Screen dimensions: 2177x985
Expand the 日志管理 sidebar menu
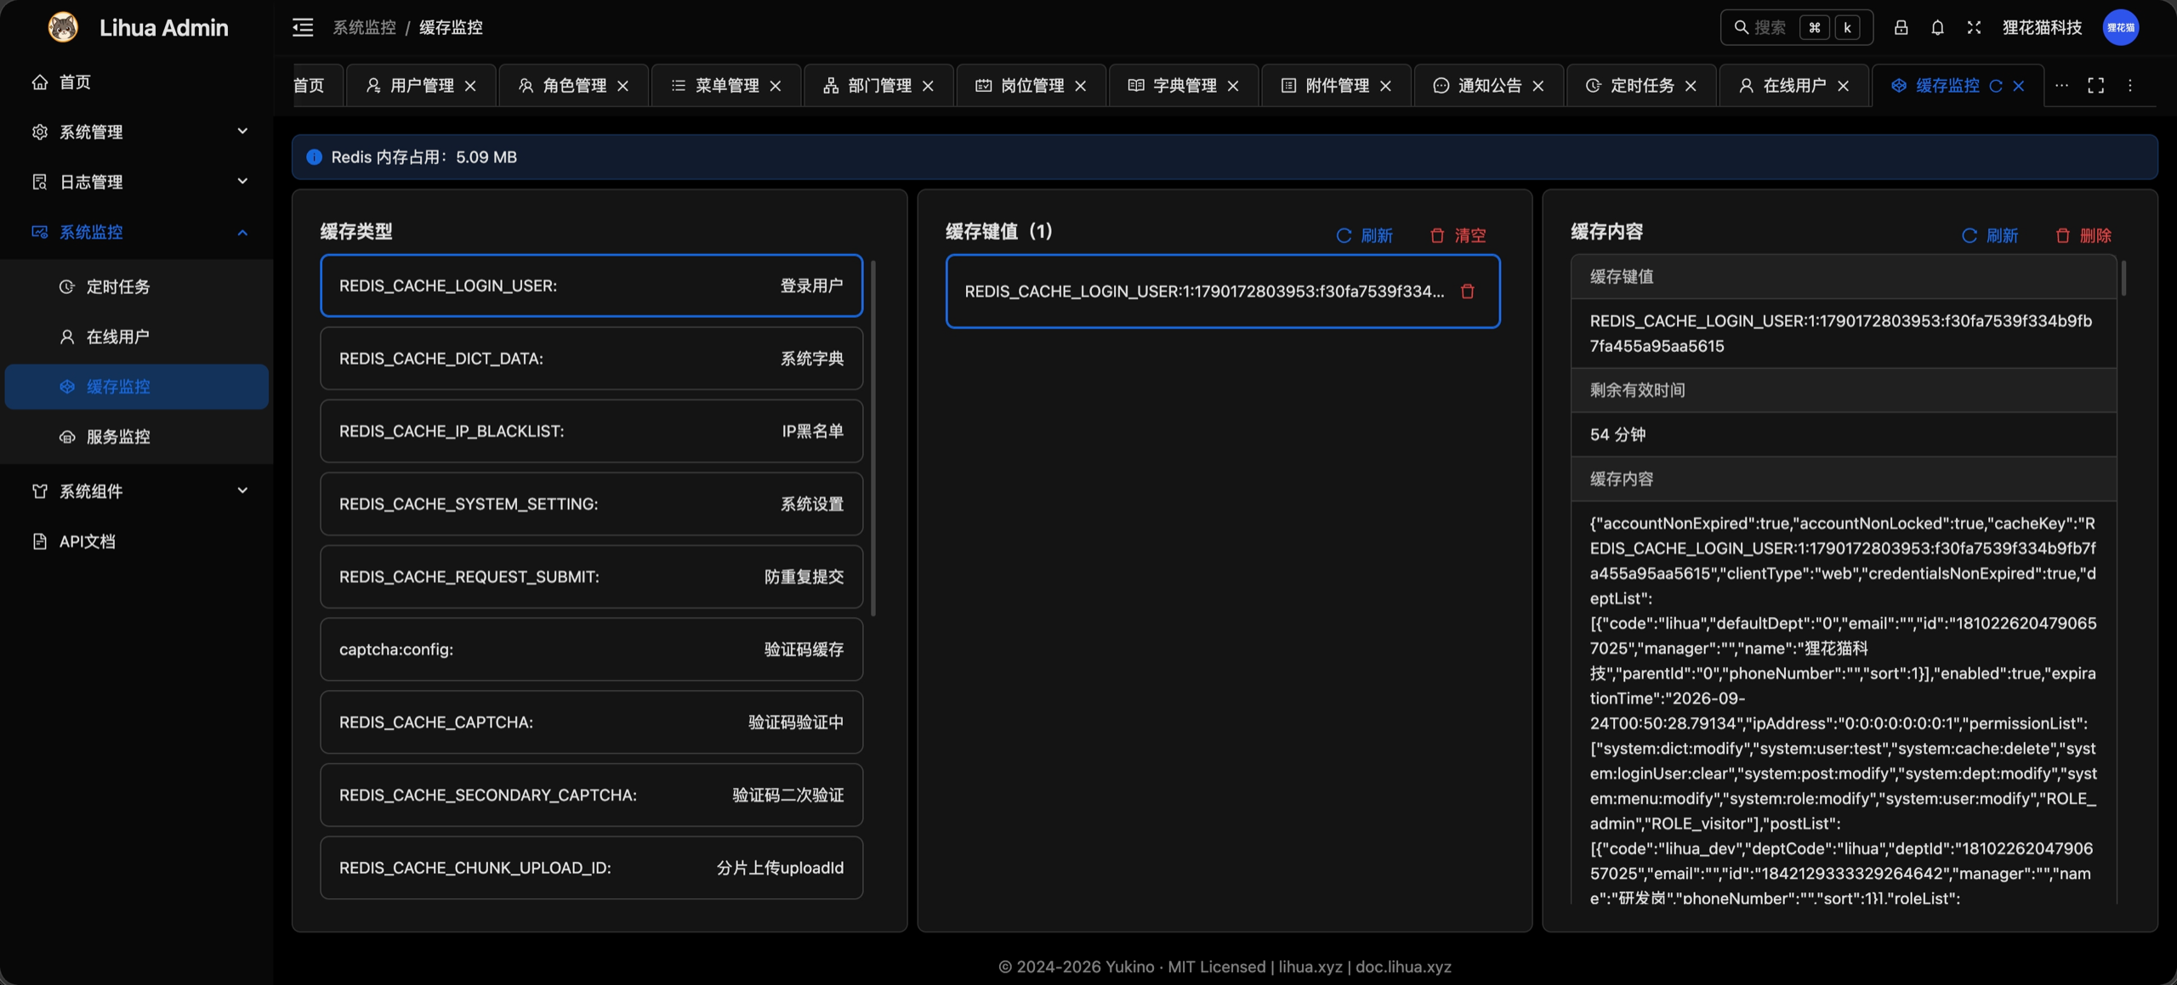point(136,182)
